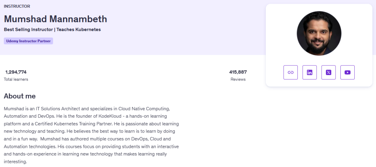Viewport: 376px width, 167px height.
Task: Select the Best Selling Instructor tagline
Action: click(52, 29)
